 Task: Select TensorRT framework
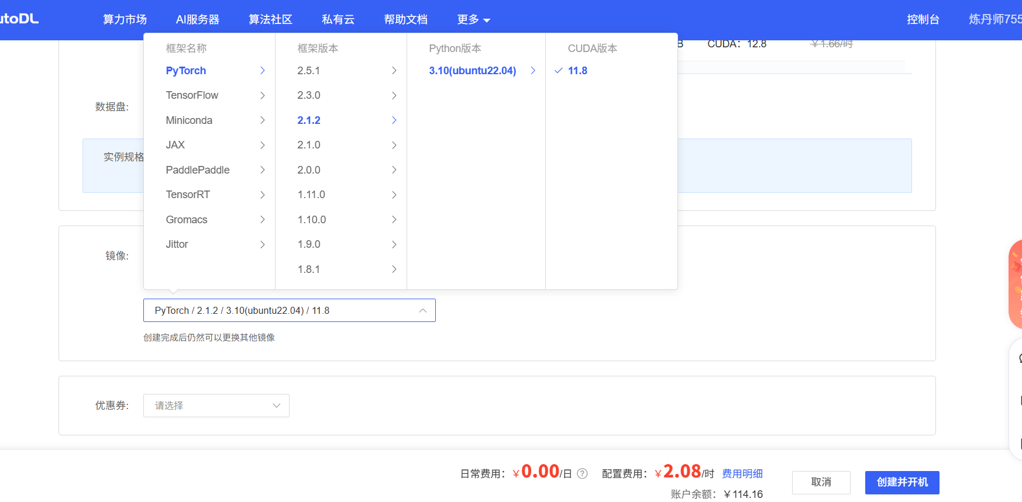pos(188,195)
